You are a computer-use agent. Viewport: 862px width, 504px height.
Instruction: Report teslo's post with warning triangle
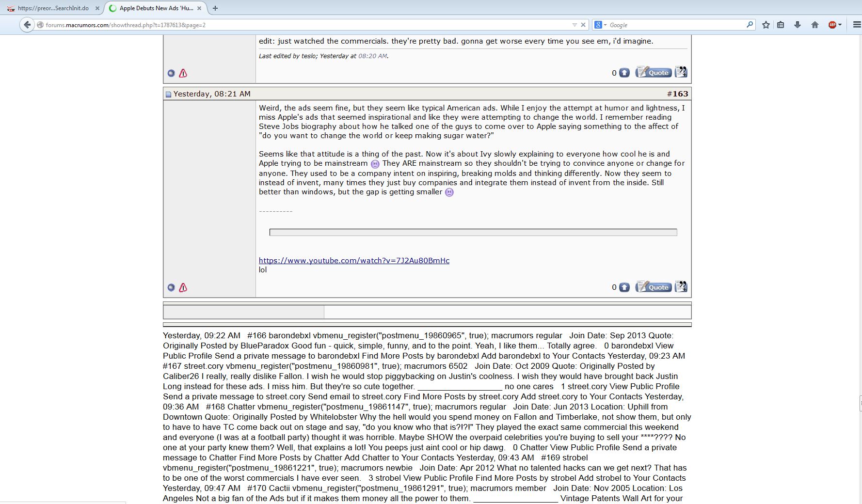183,73
